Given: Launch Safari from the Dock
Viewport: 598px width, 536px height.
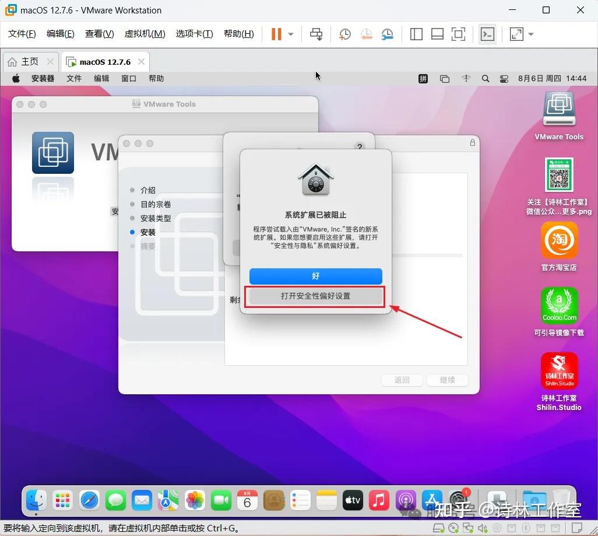Looking at the screenshot, I should pyautogui.click(x=89, y=500).
